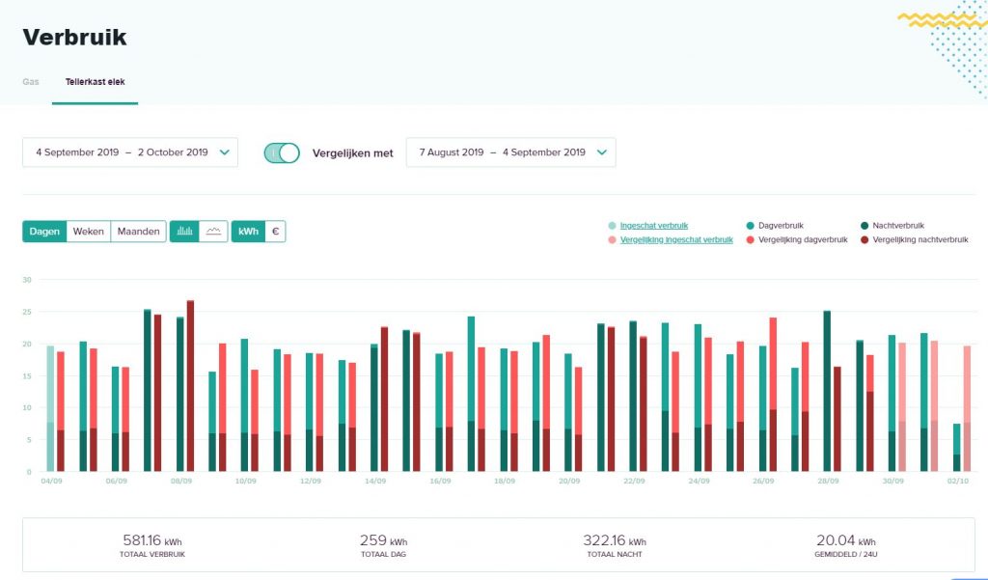Expand chevron of the comparison period selector
The image size is (988, 580).
[602, 152]
